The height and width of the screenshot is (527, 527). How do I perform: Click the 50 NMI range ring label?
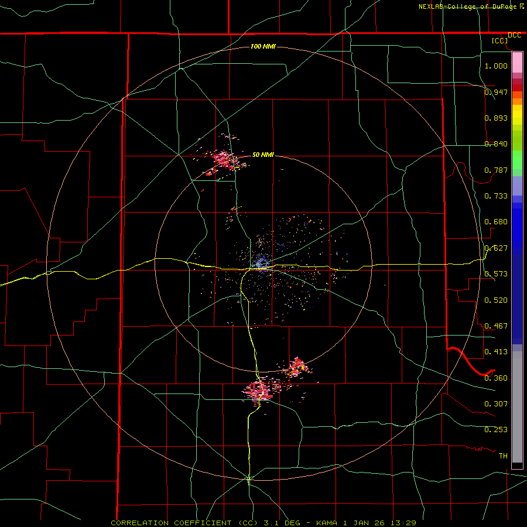click(x=263, y=155)
